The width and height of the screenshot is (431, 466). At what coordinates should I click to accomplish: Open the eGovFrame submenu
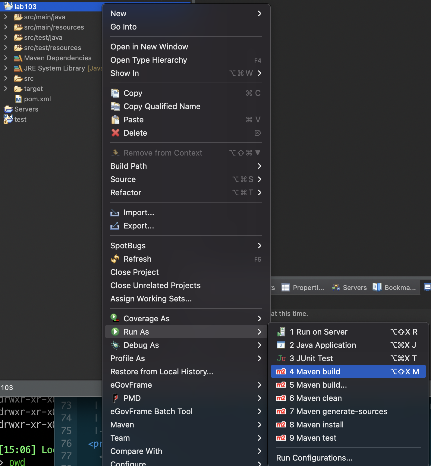[x=186, y=385]
